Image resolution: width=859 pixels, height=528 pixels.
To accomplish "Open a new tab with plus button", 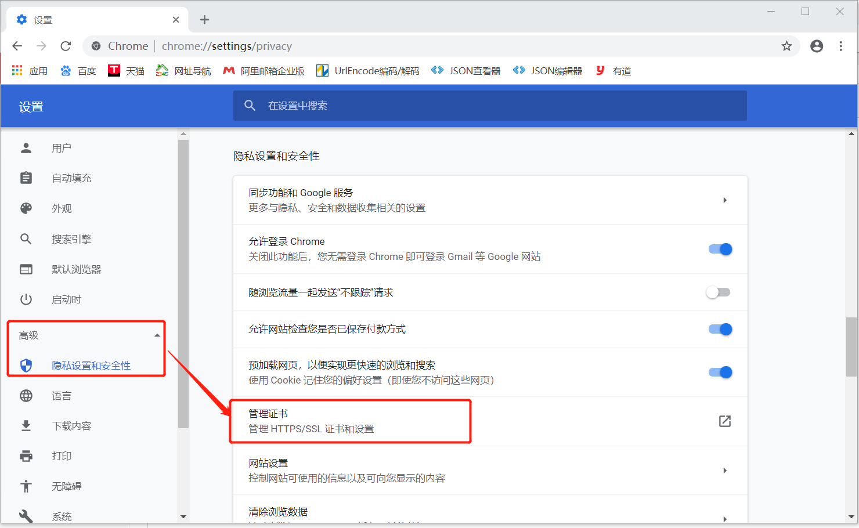I will click(204, 20).
